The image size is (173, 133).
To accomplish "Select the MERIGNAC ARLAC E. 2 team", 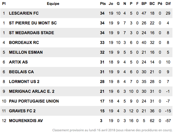I will (32, 91).
